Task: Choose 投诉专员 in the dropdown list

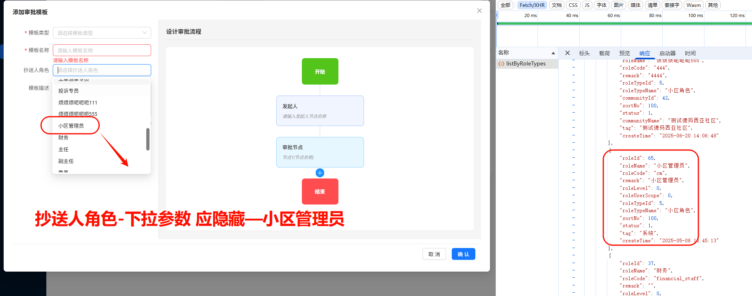Action: pyautogui.click(x=68, y=91)
